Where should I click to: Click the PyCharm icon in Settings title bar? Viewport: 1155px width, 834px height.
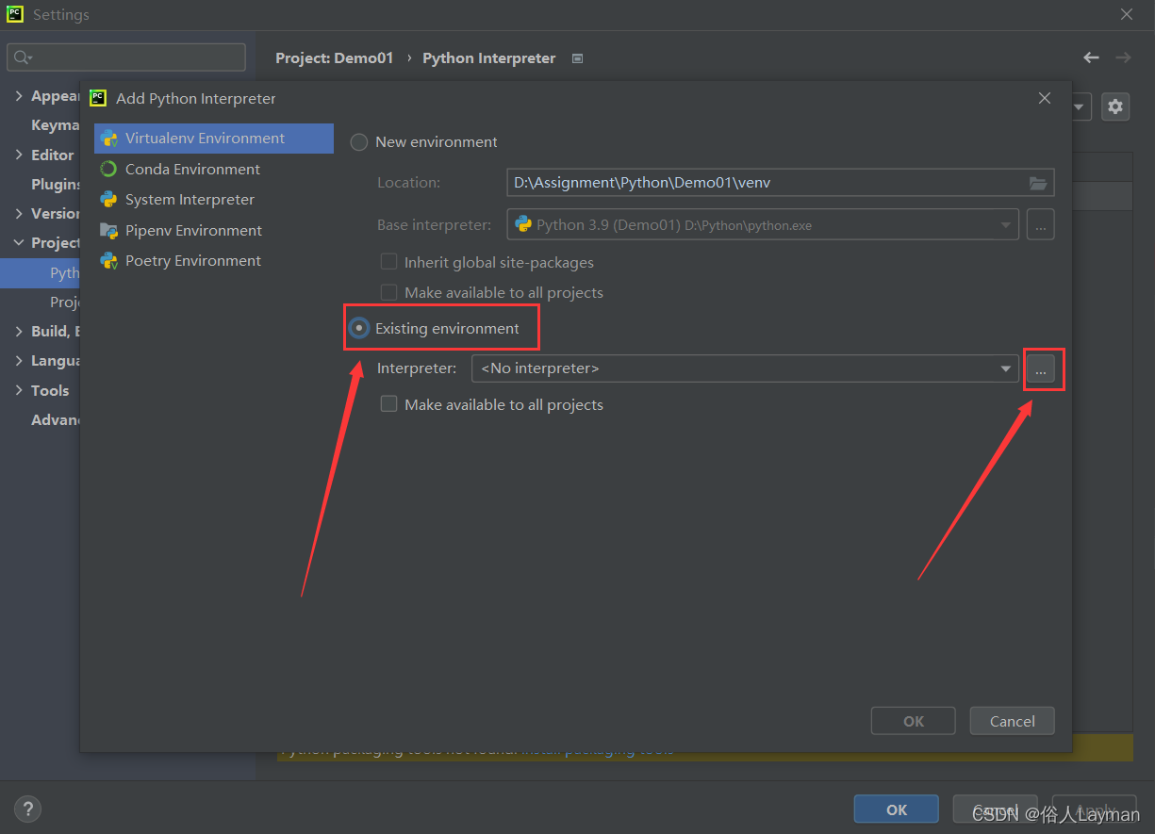pos(15,14)
